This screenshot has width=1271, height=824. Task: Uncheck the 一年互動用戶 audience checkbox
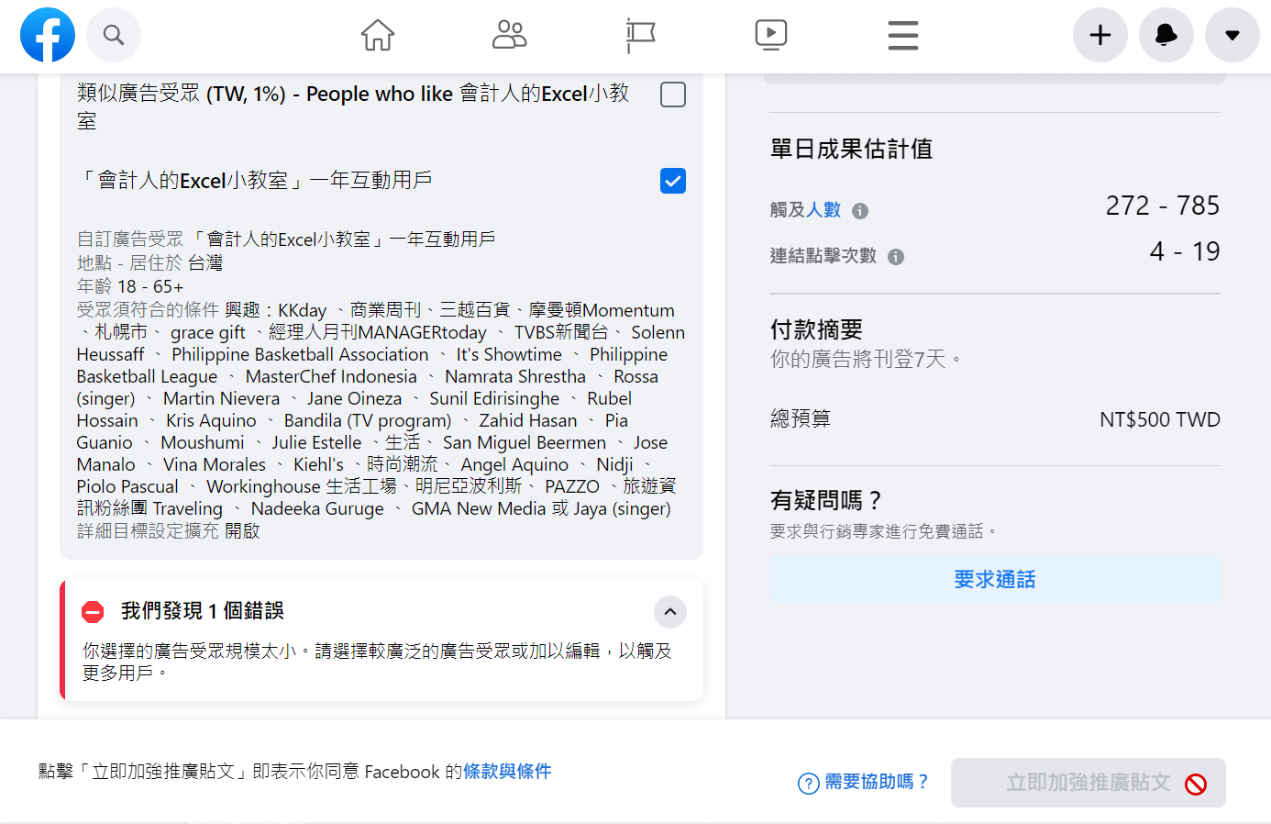click(x=673, y=181)
